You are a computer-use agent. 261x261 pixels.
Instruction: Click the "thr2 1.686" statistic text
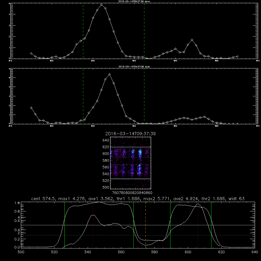tap(214, 199)
